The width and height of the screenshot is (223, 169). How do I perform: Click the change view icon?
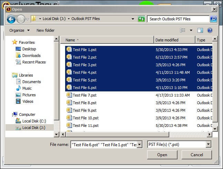click(183, 30)
